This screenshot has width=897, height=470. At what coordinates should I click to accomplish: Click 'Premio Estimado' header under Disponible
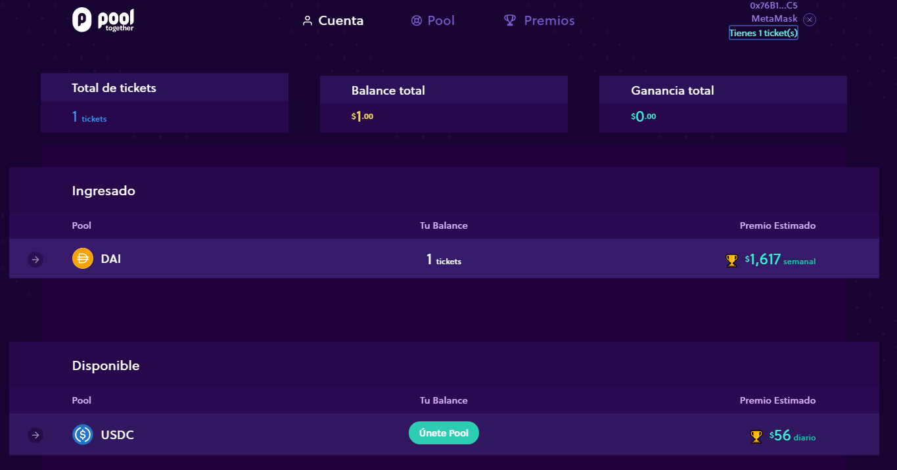click(x=777, y=400)
